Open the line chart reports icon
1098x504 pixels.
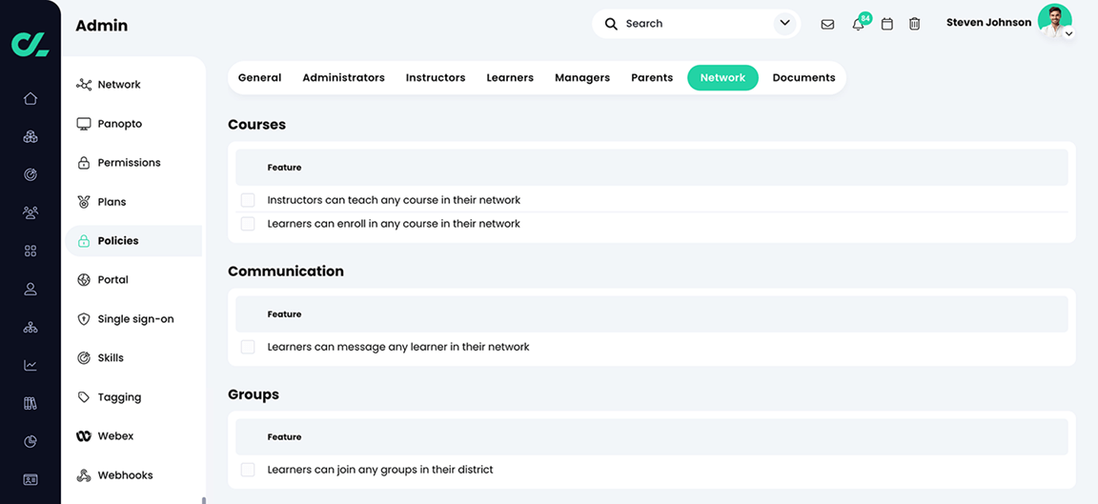click(30, 366)
